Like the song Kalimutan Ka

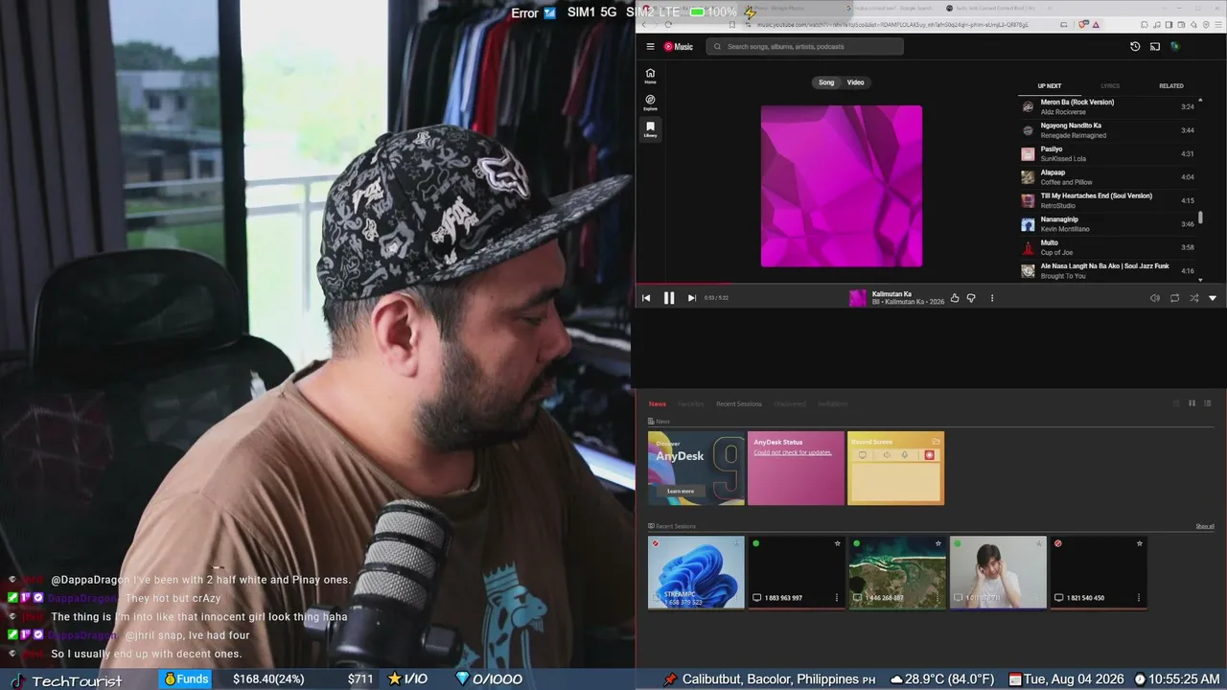tap(955, 298)
